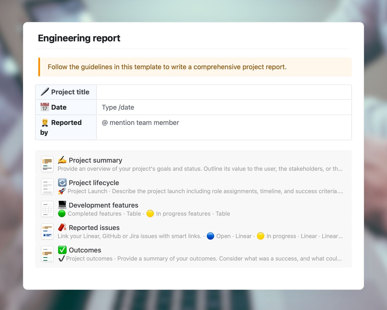Click the orange callout guideline banner
Image resolution: width=387 pixels, height=310 pixels.
(193, 67)
